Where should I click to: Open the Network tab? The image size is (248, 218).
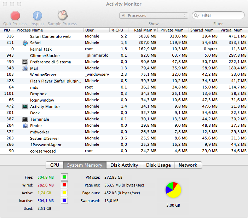click(188, 165)
